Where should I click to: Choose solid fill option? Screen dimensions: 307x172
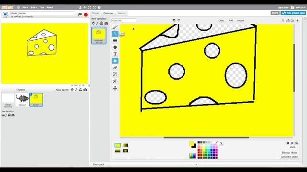click(x=118, y=145)
